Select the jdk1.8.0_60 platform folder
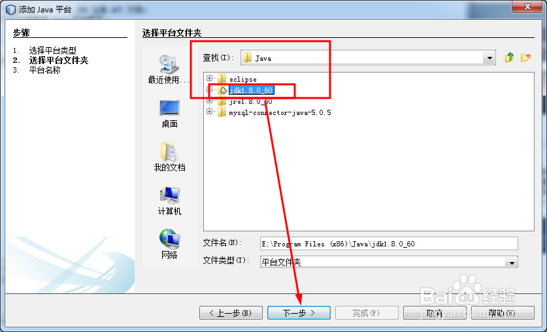Image resolution: width=547 pixels, height=332 pixels. tap(251, 90)
